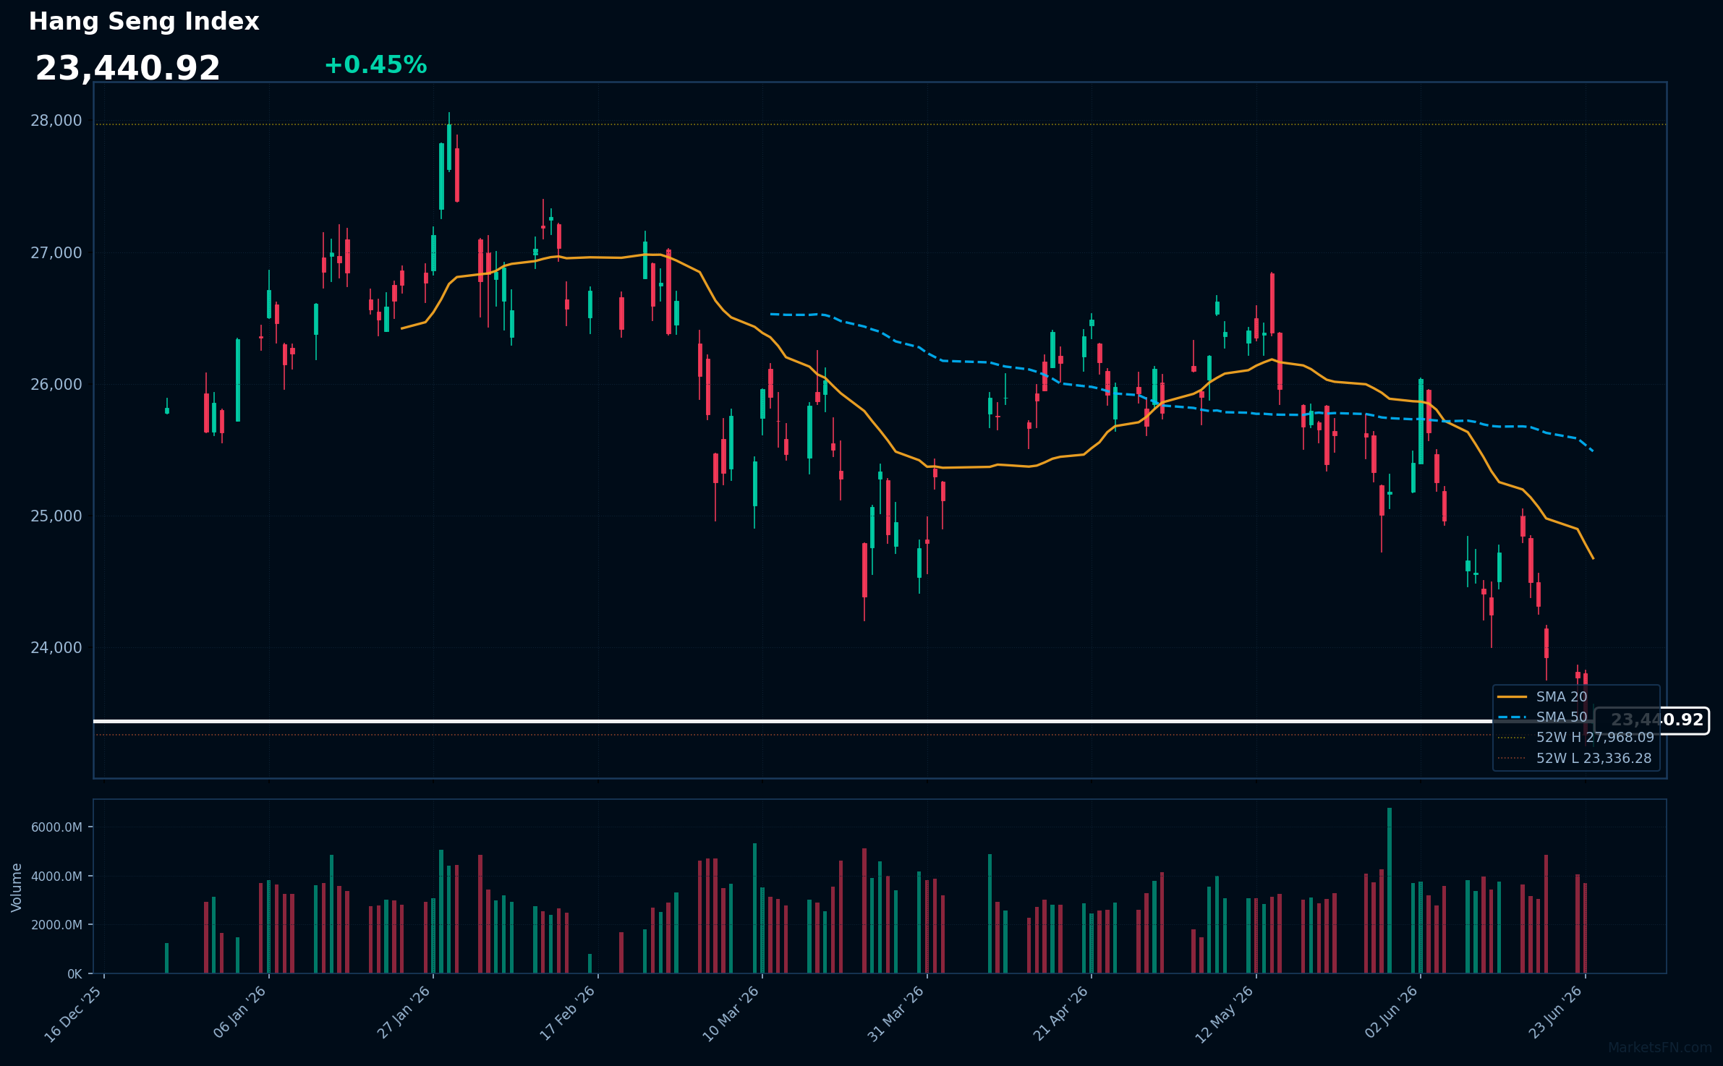
Task: Click the 12 May '26 date label
Action: pos(1225,1013)
